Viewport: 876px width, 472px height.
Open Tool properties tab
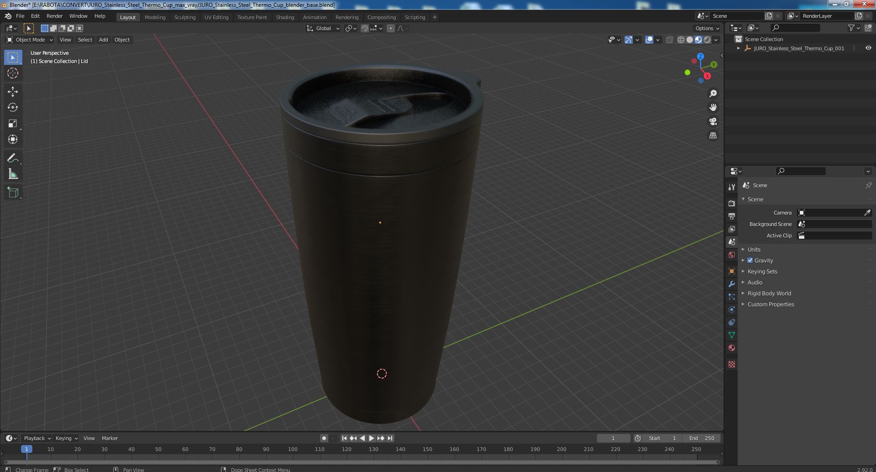click(x=732, y=187)
